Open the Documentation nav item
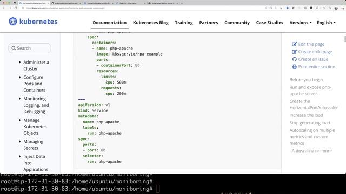Viewport: 346px width, 194px height. [x=109, y=23]
